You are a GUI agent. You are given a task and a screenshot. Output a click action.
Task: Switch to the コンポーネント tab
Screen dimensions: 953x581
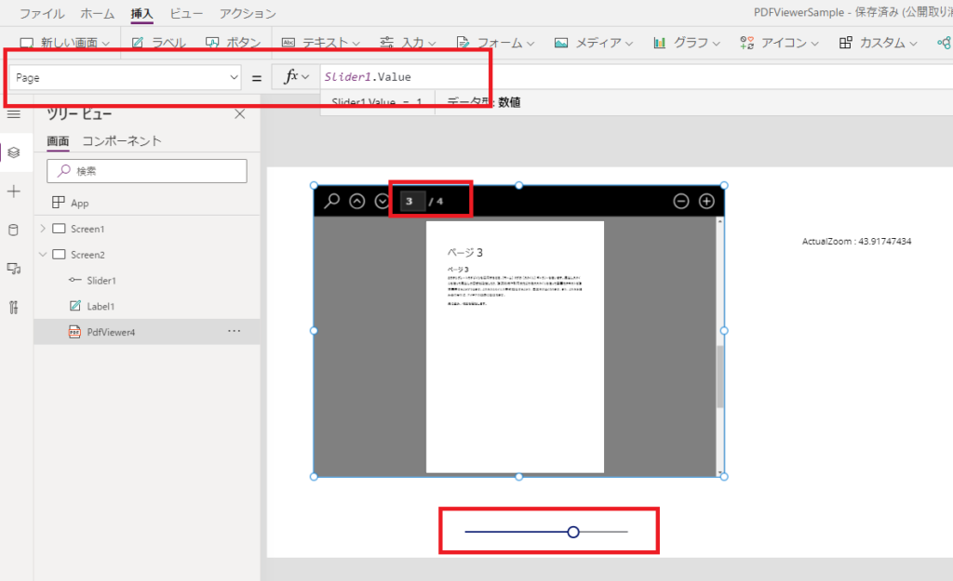pyautogui.click(x=122, y=141)
